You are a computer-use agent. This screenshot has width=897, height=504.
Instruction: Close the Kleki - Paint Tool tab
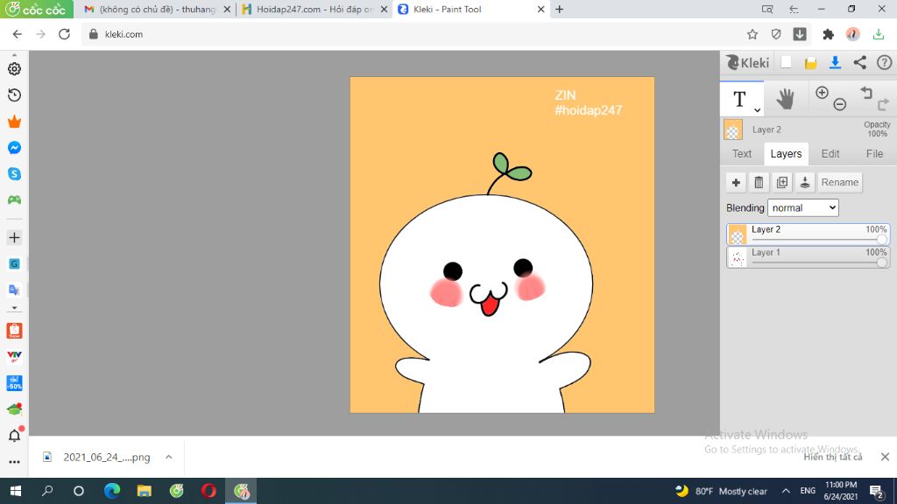click(x=540, y=9)
